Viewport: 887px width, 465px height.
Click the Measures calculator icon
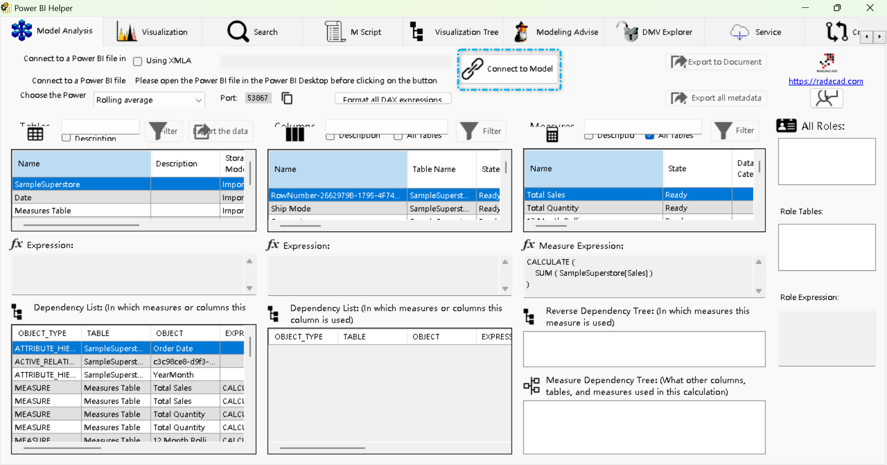pos(552,135)
